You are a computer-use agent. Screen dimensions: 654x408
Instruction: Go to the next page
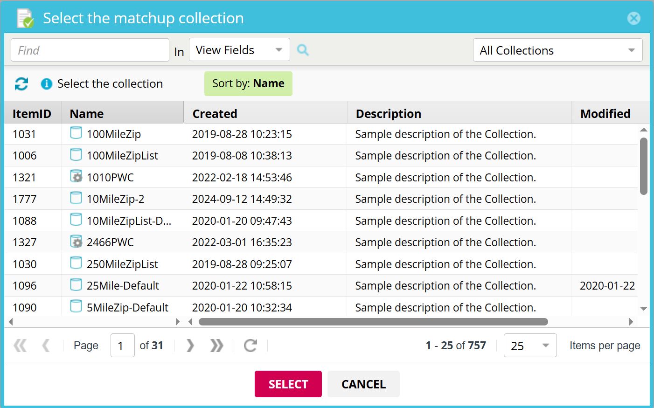[190, 346]
